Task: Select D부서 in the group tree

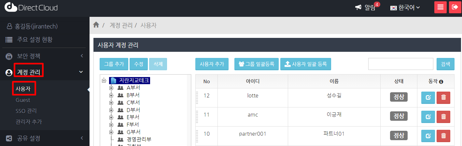Action: point(133,110)
